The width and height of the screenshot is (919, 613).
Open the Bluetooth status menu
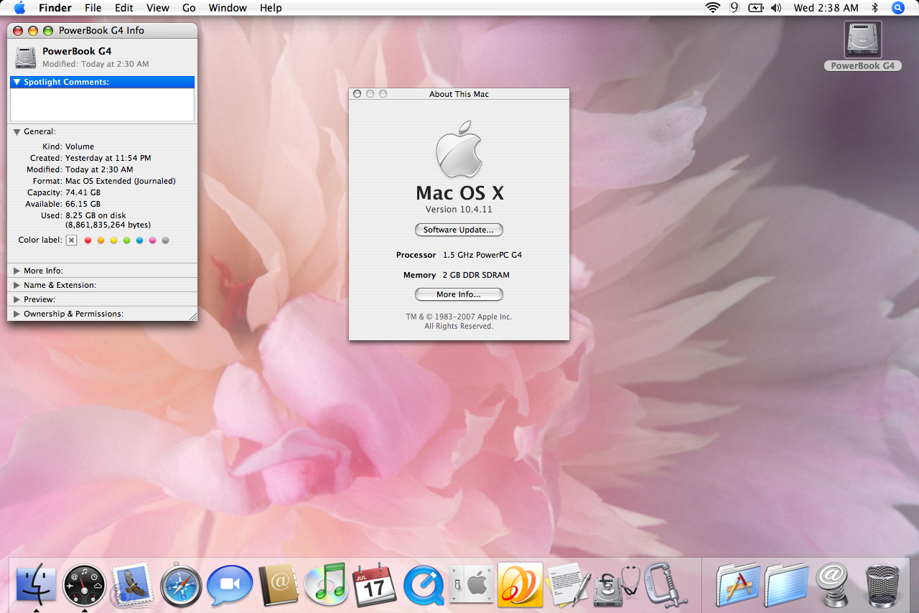tap(874, 8)
